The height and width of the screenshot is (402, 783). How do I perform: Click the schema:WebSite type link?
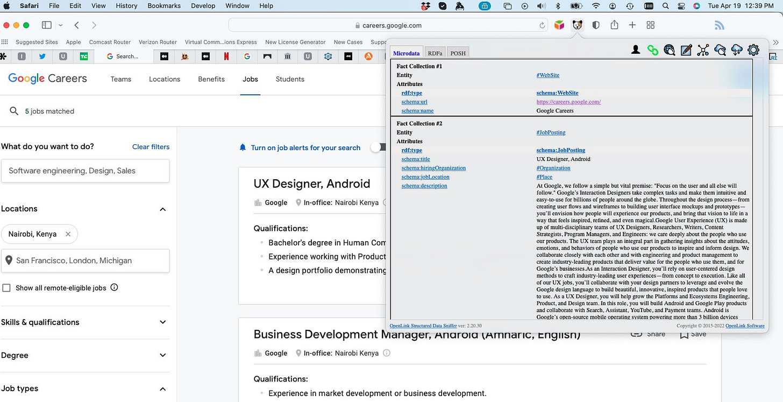[x=557, y=93]
